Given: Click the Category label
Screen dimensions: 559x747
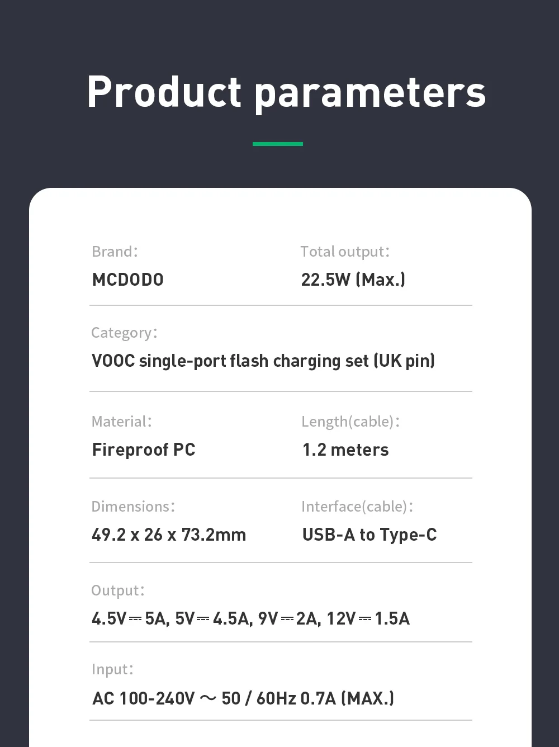Looking at the screenshot, I should pyautogui.click(x=124, y=333).
